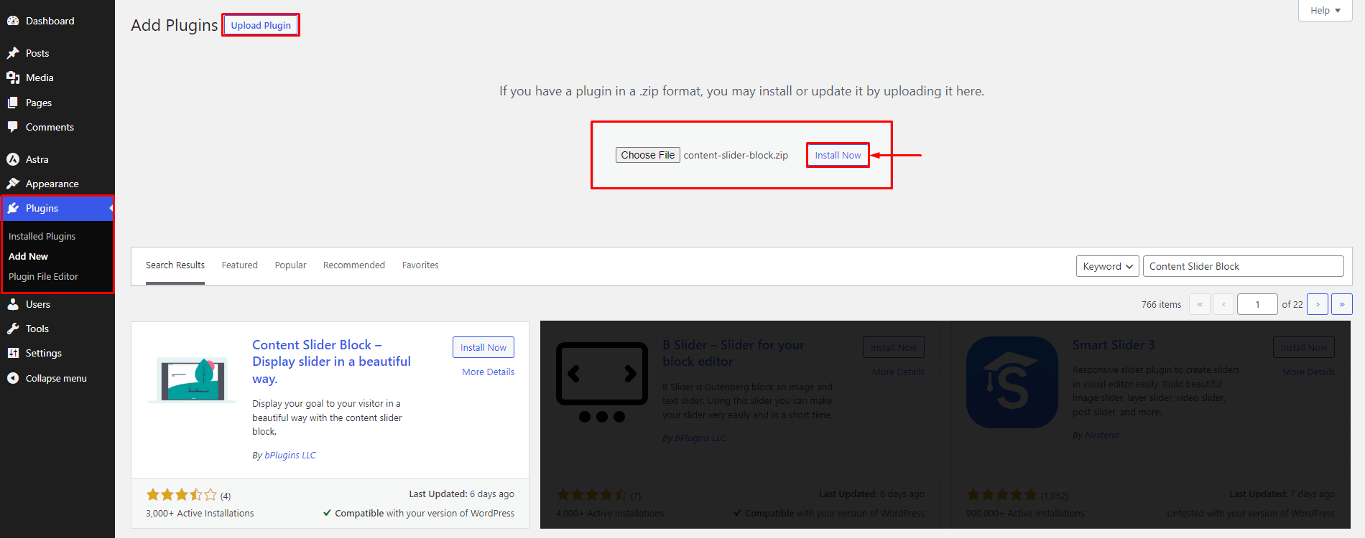
Task: Open the bPlugins LLC author link for Content Slider Block
Action: point(290,455)
